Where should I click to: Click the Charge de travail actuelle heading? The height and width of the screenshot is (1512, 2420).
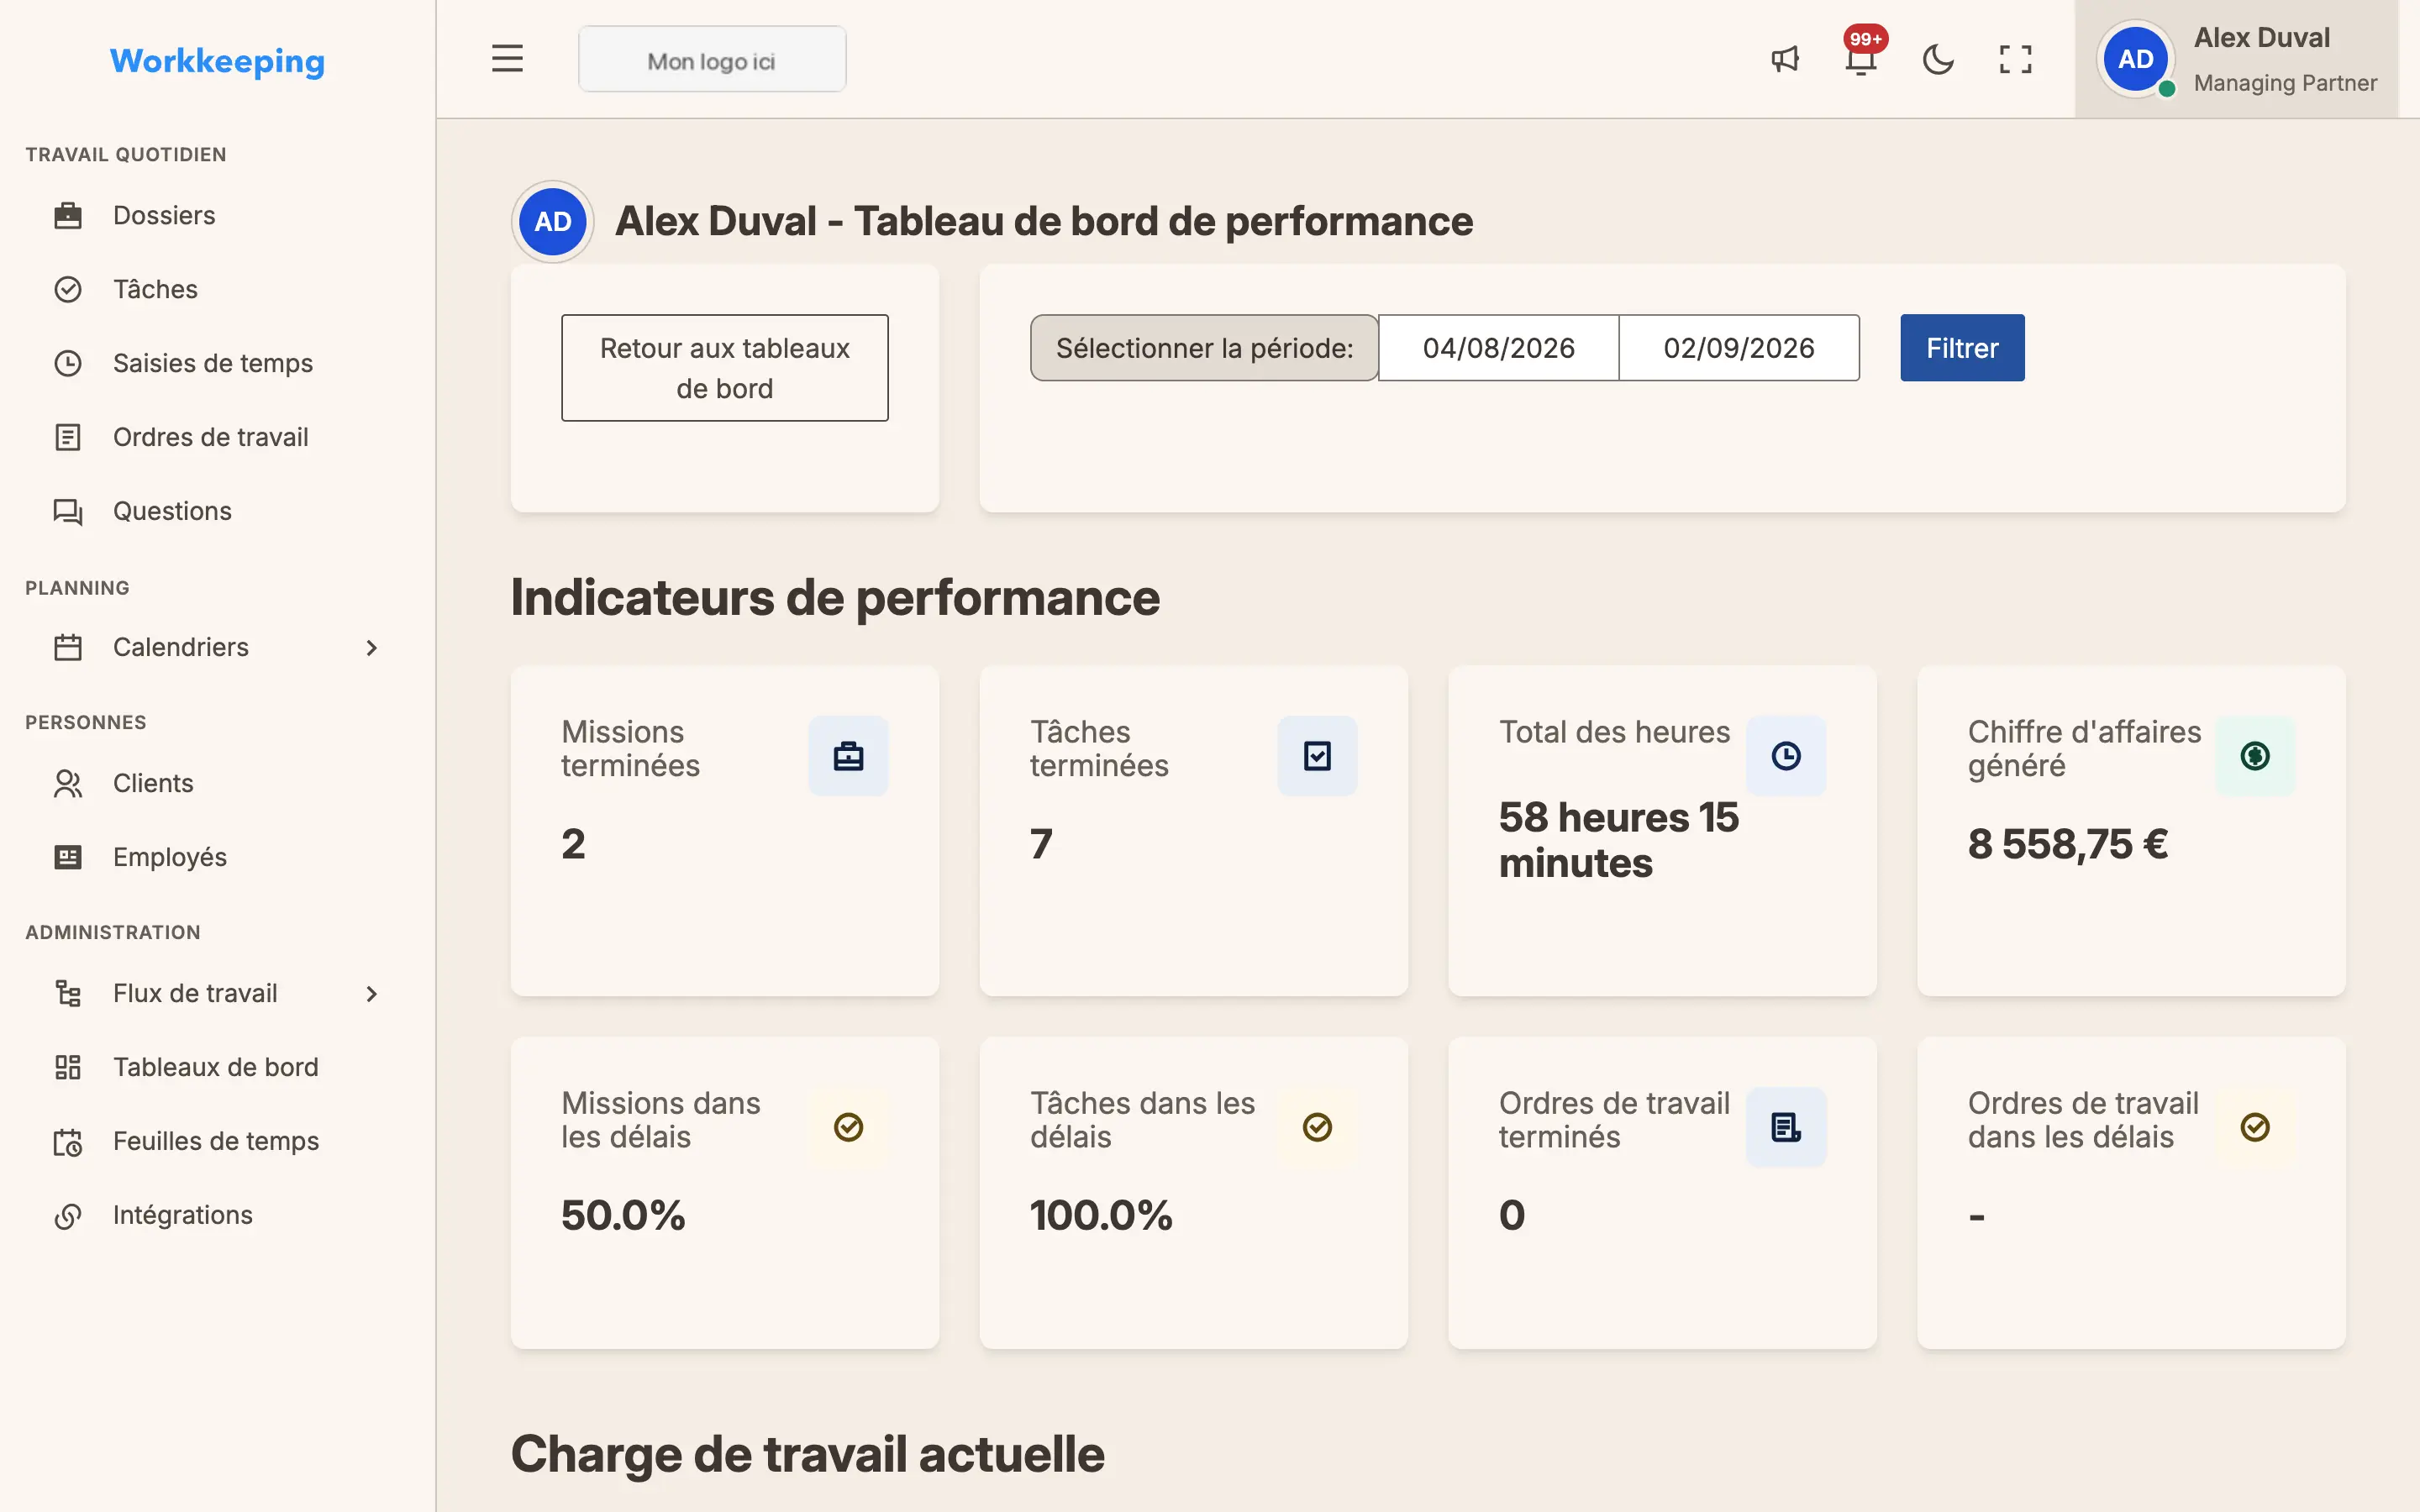pyautogui.click(x=807, y=1454)
